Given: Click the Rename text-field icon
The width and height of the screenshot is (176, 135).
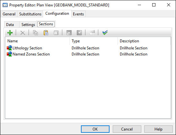Looking at the screenshot, I should coord(56,33).
